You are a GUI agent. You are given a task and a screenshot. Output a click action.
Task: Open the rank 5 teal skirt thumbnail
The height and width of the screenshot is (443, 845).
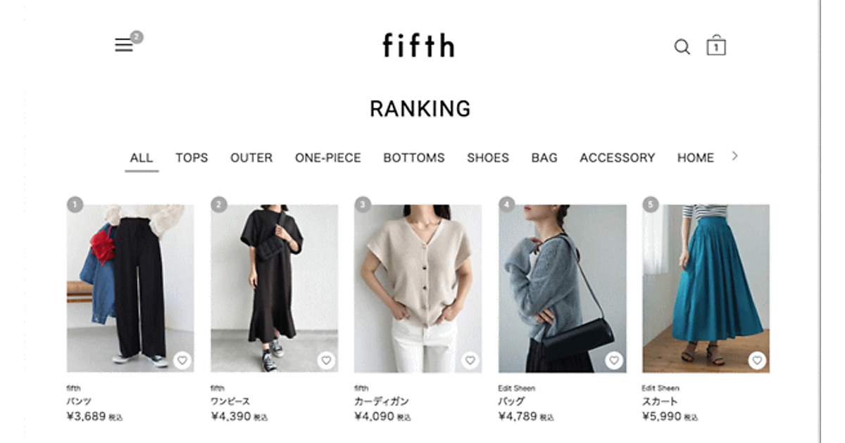click(x=706, y=288)
